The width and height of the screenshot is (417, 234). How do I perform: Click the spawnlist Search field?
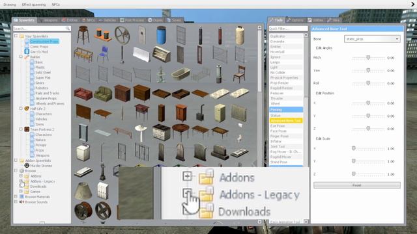pyautogui.click(x=42, y=28)
